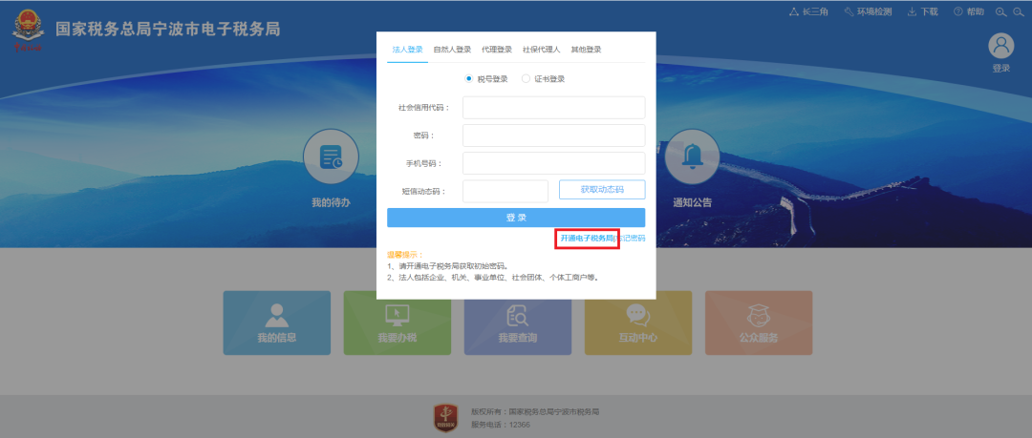
Task: Click the 短信动态码： field label
Action: 424,192
